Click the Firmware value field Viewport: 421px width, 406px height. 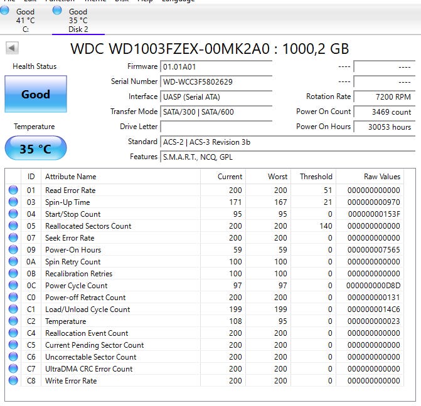tap(216, 66)
